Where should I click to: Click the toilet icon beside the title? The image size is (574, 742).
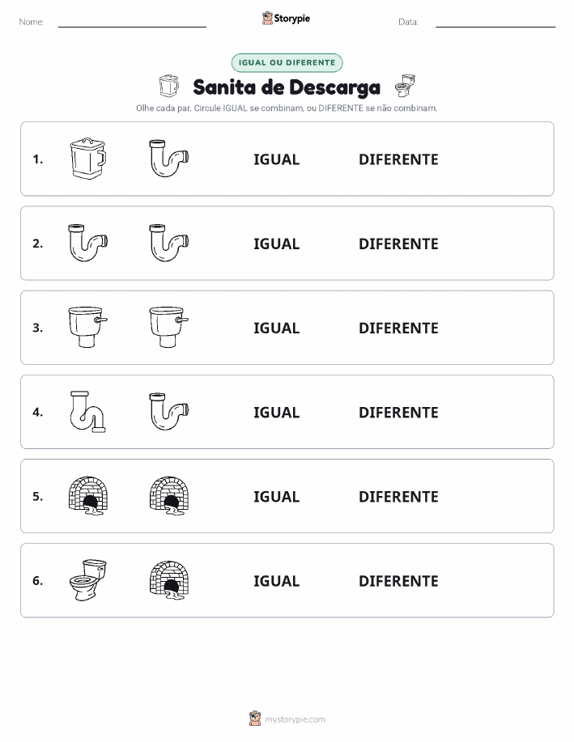pyautogui.click(x=405, y=86)
